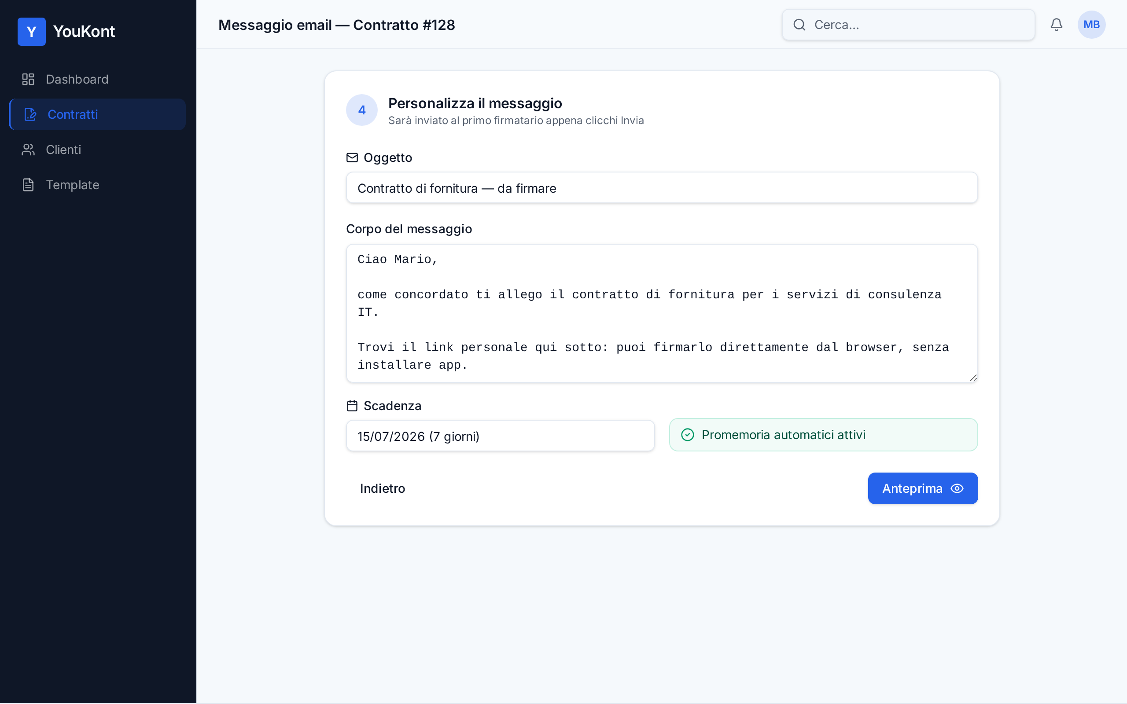Edit the Oggetto subject field

point(662,188)
